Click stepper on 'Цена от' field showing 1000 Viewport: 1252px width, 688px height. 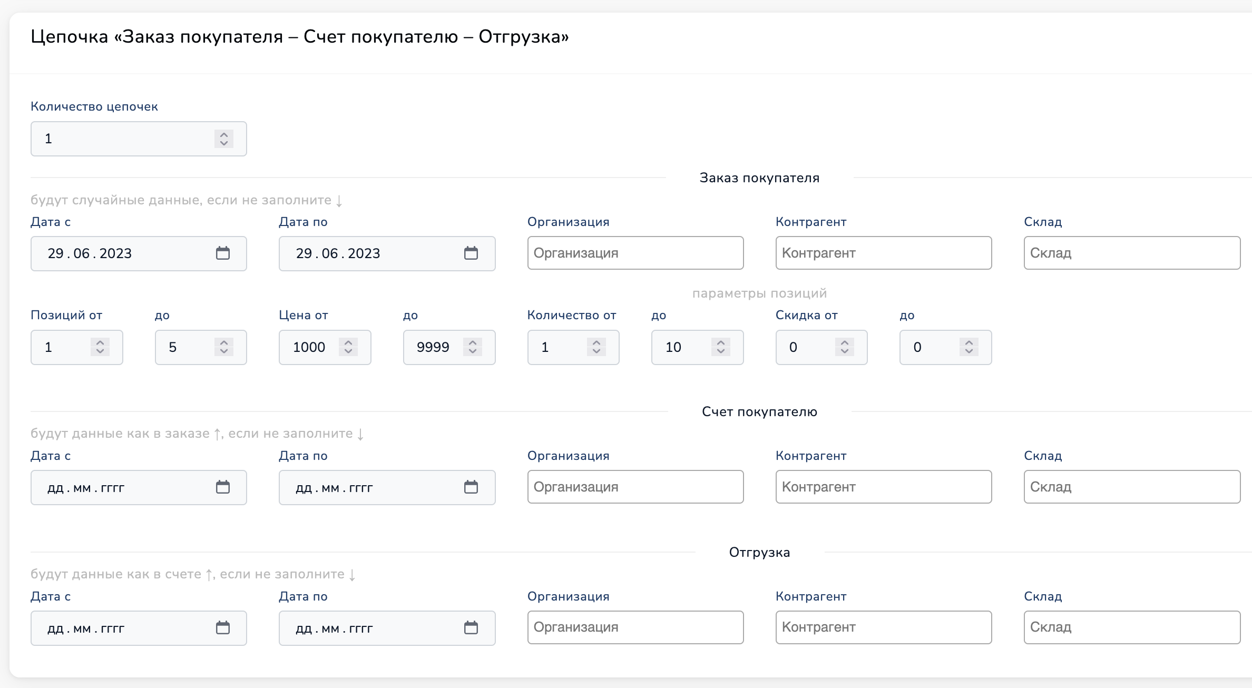pyautogui.click(x=348, y=347)
